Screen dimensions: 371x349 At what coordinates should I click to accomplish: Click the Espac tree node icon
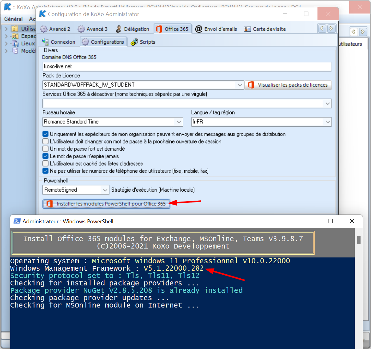[x=15, y=36]
